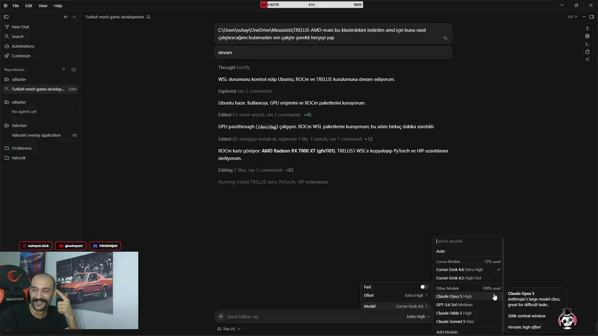Click the plus attach icon in follow-up box
Viewport: 598px width, 336px height.
[x=221, y=316]
